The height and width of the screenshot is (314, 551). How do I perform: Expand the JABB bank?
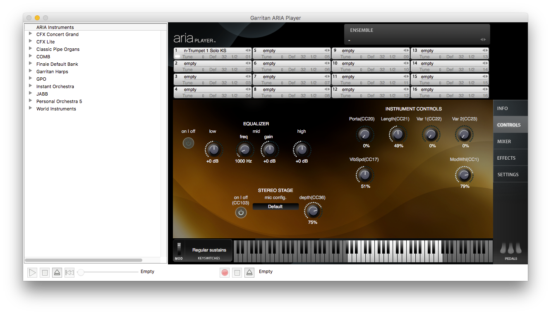tap(31, 93)
